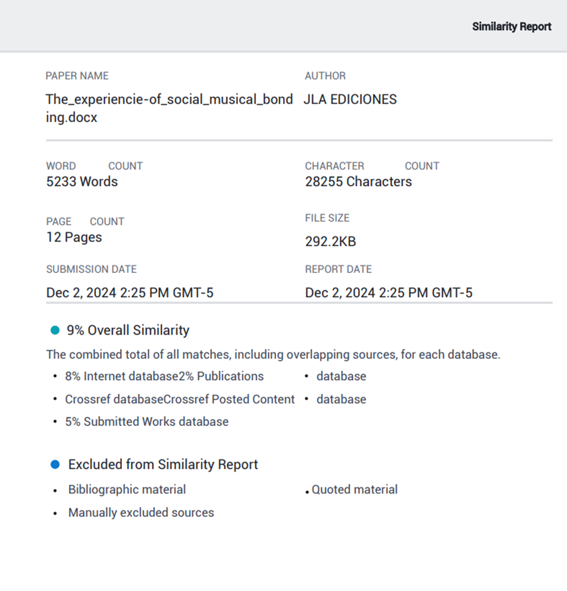Click the 5% Submitted Works database item
567x591 pixels.
(147, 422)
